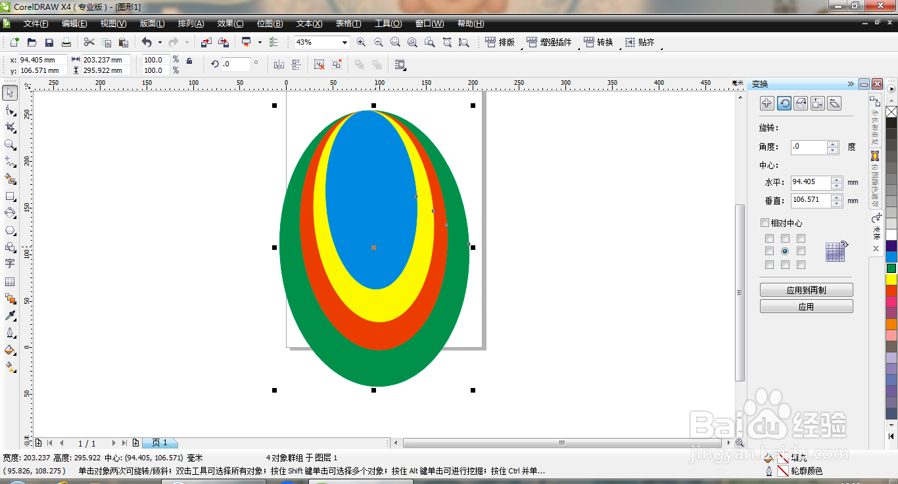Screen dimensions: 898x484
Task: Select the center anchor radio button
Action: [785, 251]
